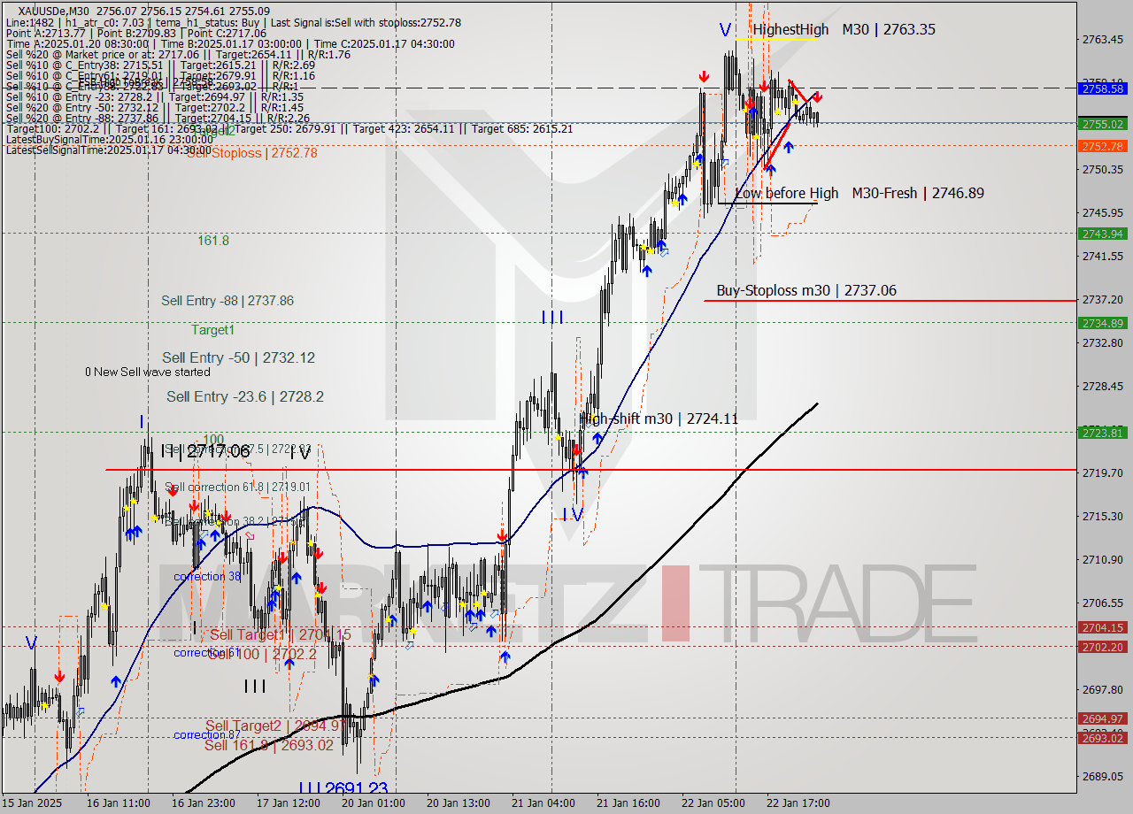Click the red 2694.97 axis price tag
Viewport: 1133px width, 814px height.
1102,718
